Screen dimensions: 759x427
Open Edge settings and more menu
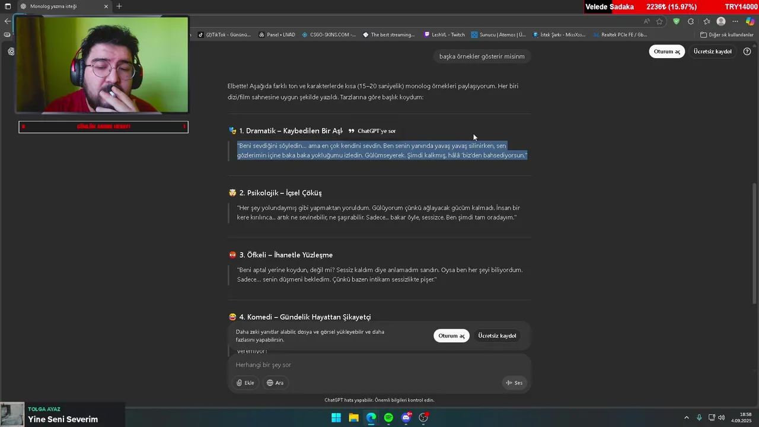[735, 21]
